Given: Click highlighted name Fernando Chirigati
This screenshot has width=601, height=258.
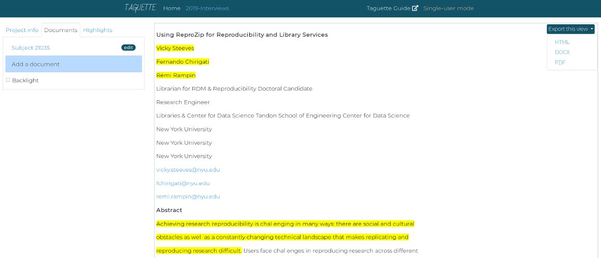Looking at the screenshot, I should 183,62.
